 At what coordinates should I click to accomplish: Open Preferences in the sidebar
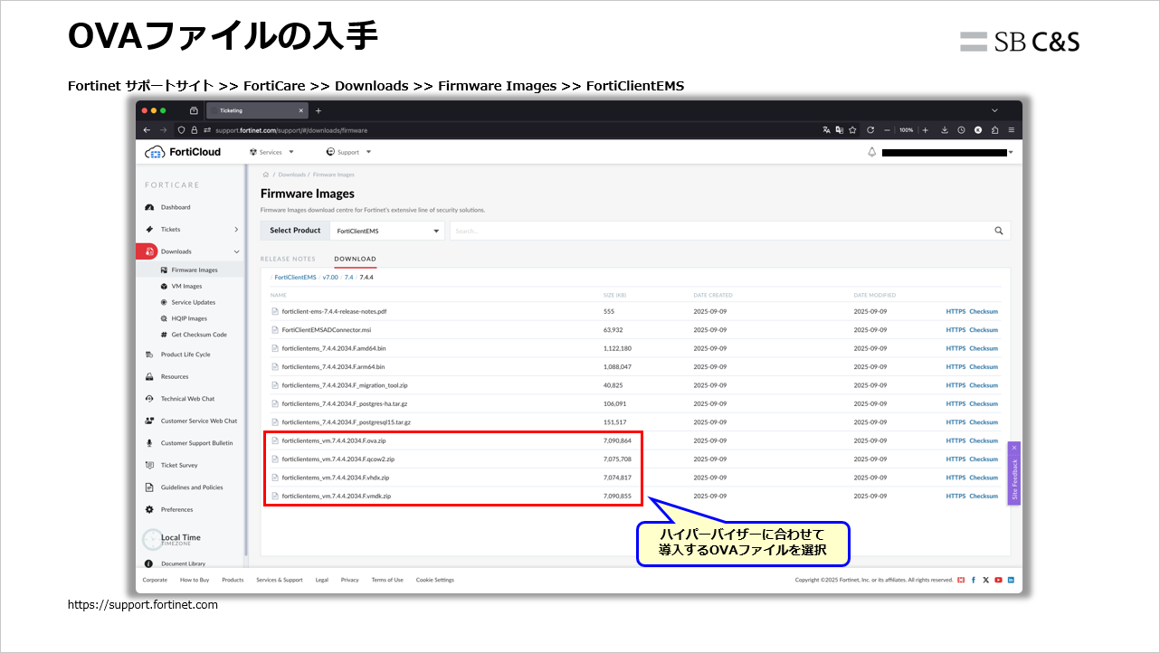pyautogui.click(x=176, y=509)
